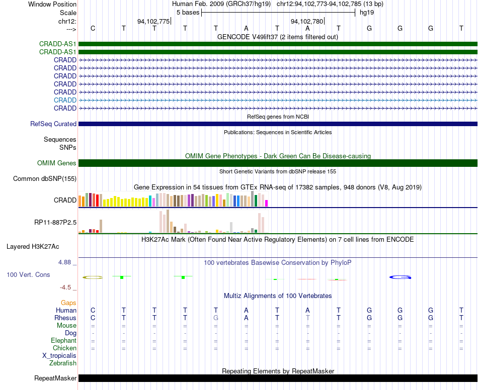Click Publications: Sequences in Scientific Articles title
The image size is (478, 390).
click(278, 133)
